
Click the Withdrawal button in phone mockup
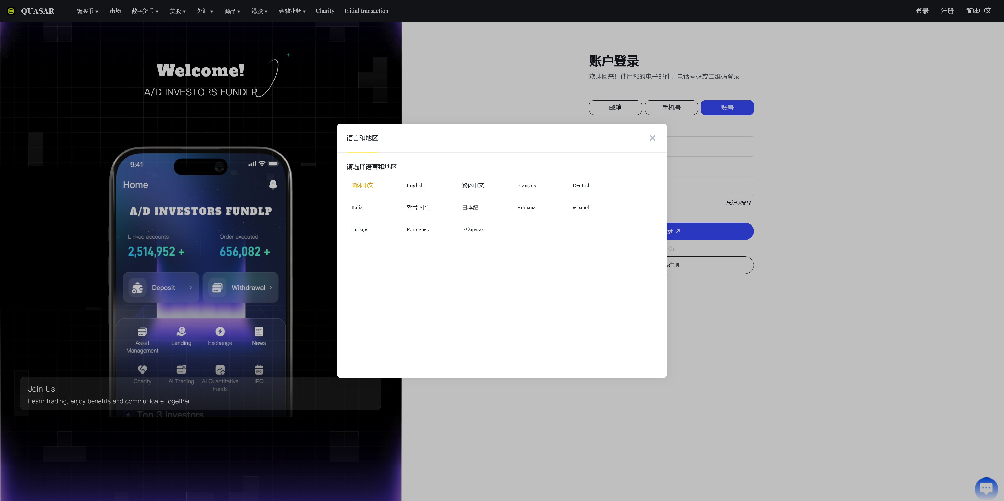click(241, 288)
